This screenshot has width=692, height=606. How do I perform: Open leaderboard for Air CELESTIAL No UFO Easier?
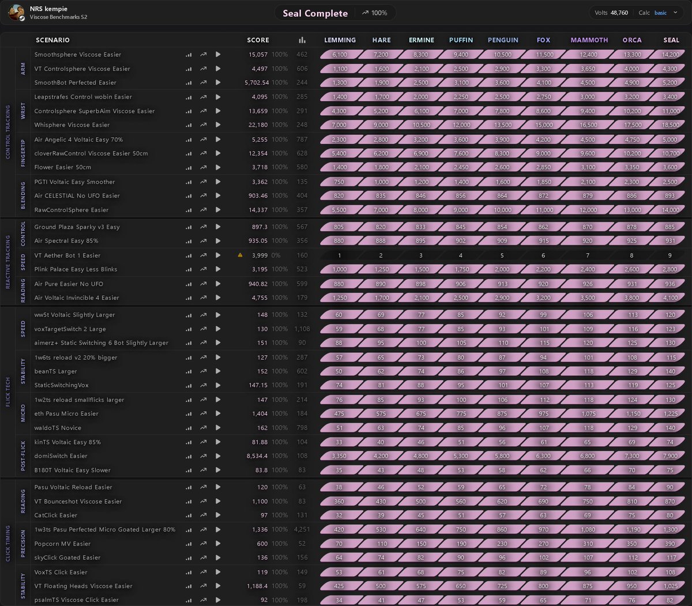189,196
